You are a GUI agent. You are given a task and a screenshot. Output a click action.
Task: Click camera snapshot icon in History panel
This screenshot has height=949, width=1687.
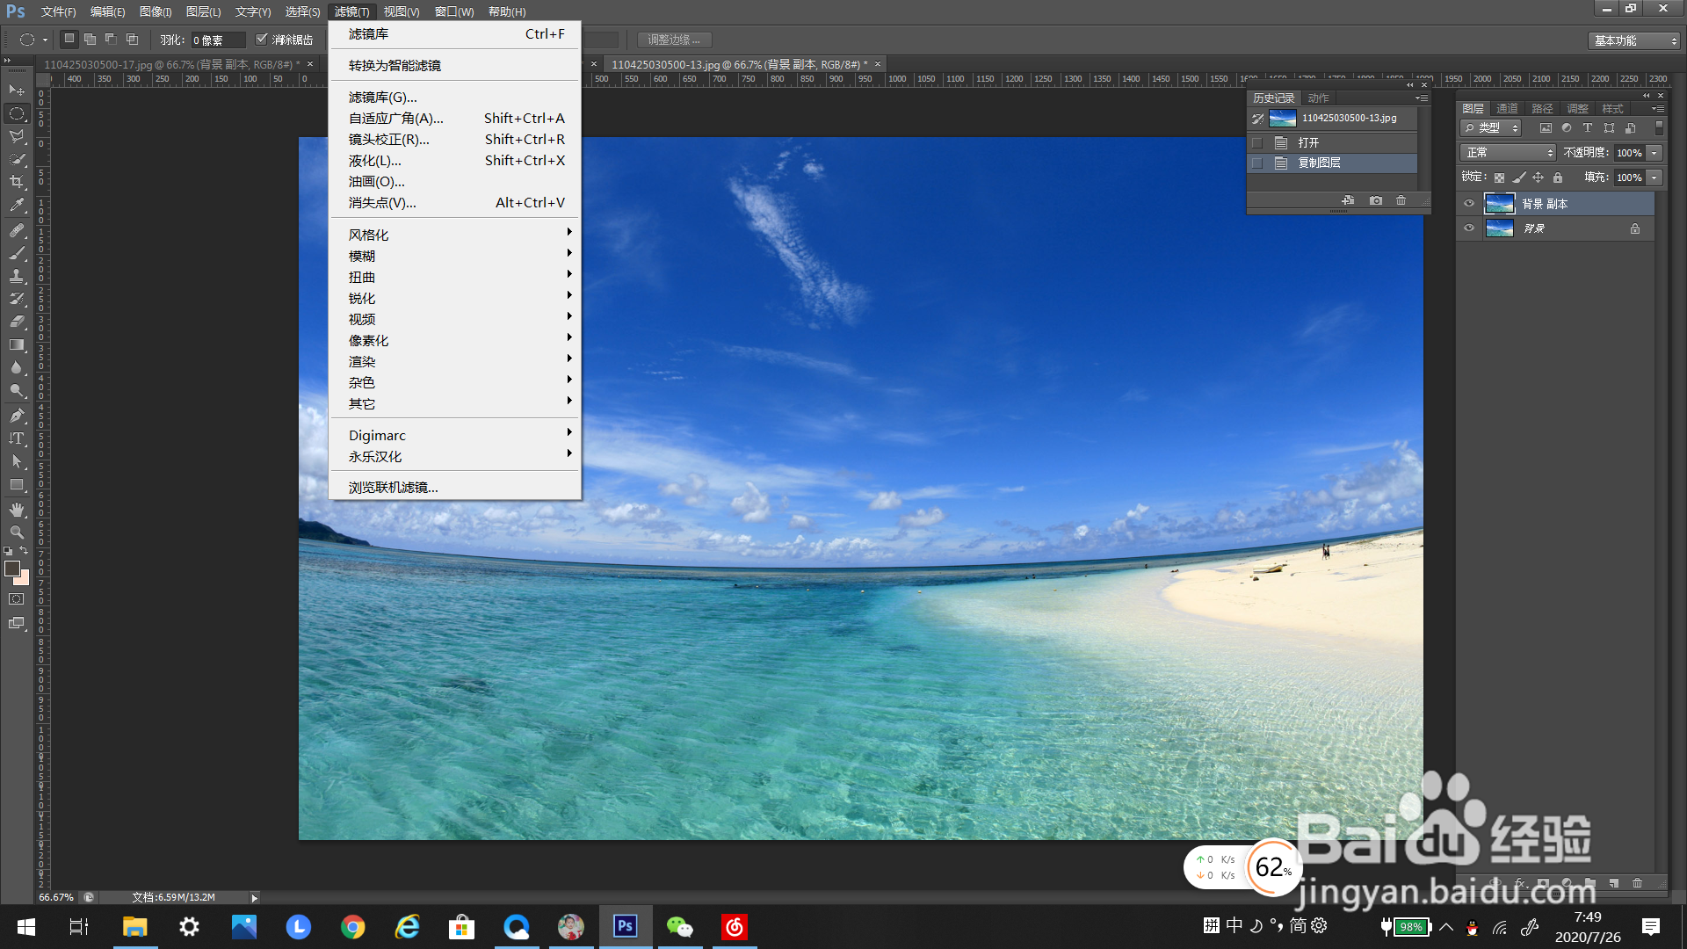click(1376, 201)
